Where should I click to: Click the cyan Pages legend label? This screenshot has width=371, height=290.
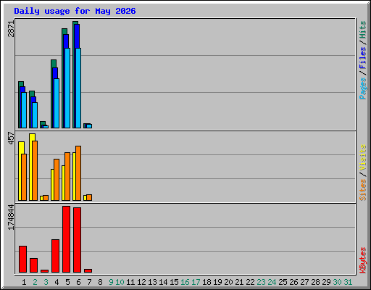362,88
